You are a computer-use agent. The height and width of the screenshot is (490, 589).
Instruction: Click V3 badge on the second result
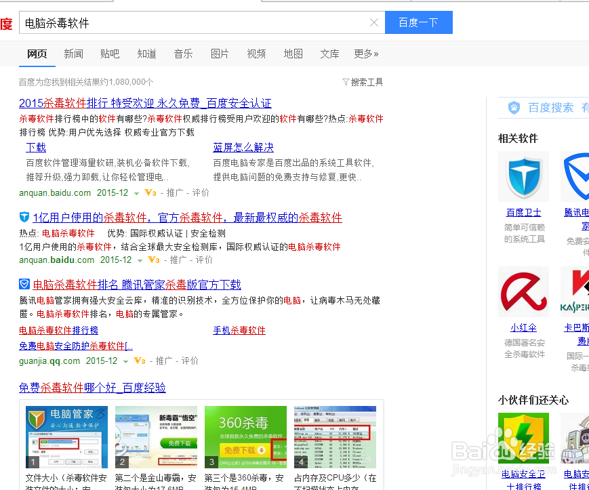coord(154,260)
